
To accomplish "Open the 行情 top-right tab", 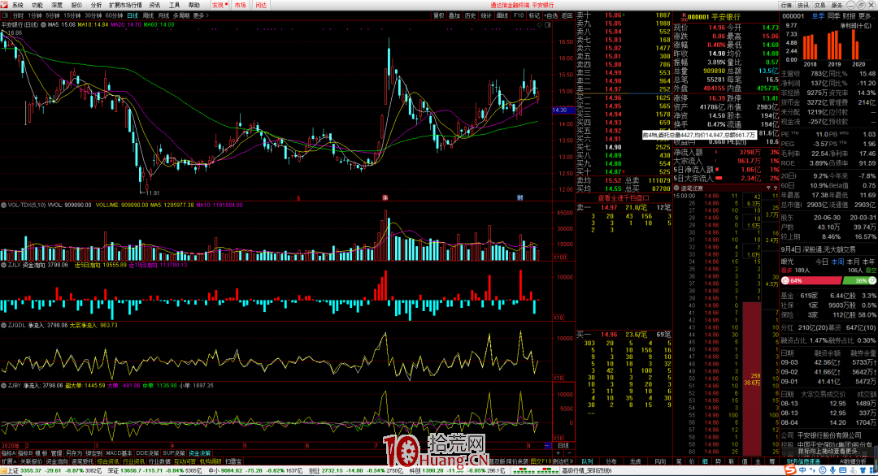I will click(786, 5).
